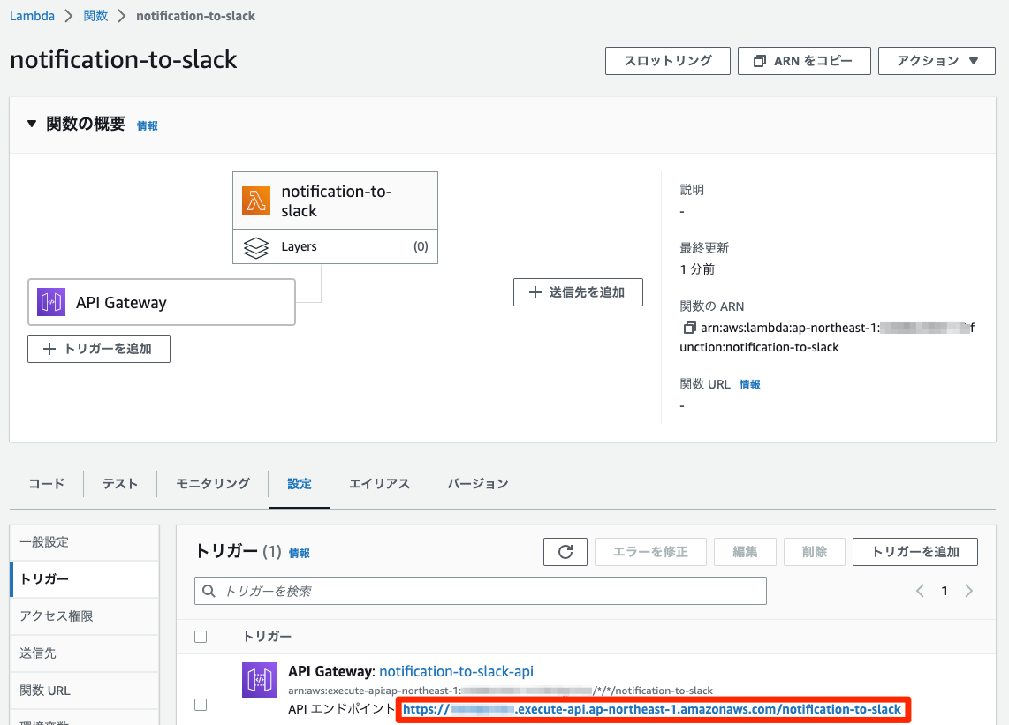This screenshot has height=725, width=1009.
Task: Click the トリガーを検索 search field
Action: (481, 591)
